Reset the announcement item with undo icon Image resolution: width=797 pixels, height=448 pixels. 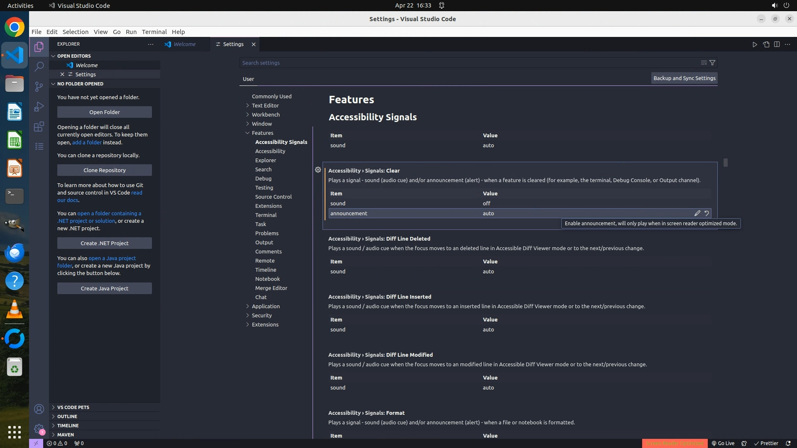tap(707, 213)
